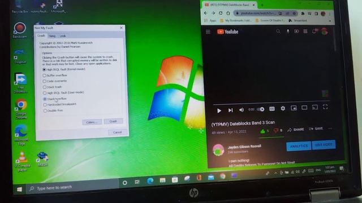Open Chrome three-dot menu
Viewport: 362px width, 203px height.
(330, 14)
